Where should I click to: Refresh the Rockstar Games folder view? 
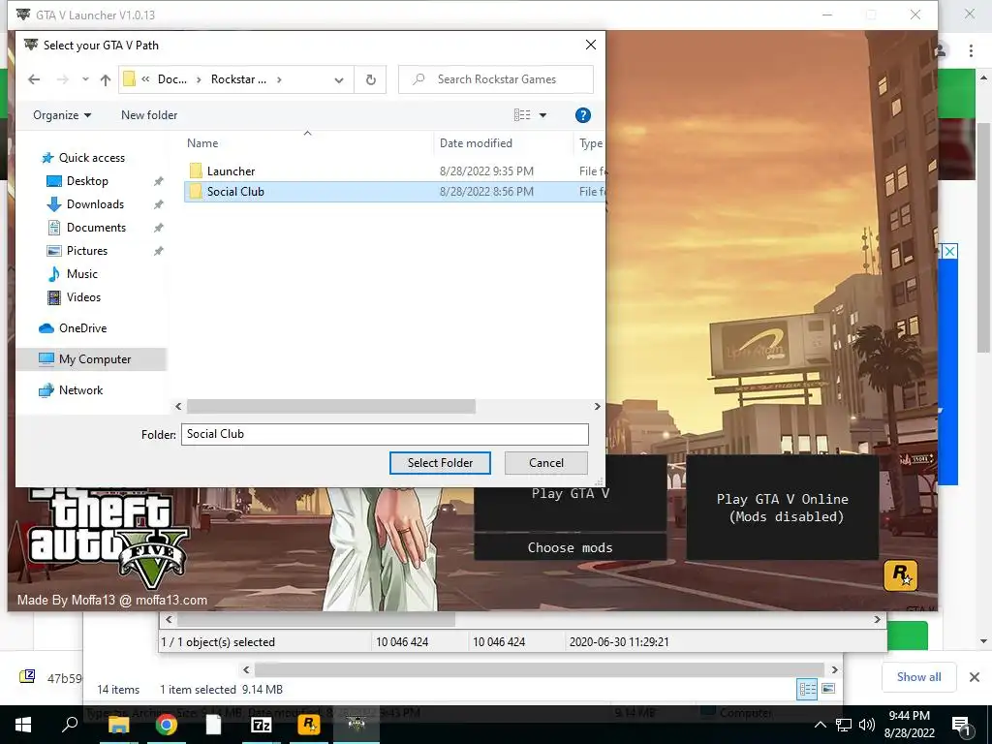[371, 79]
